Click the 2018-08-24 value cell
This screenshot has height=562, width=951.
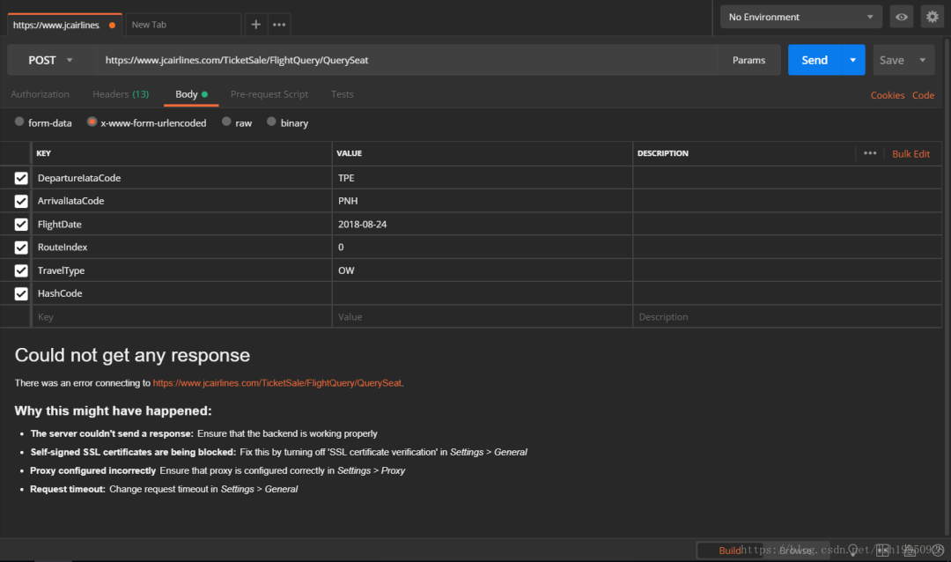(x=483, y=224)
